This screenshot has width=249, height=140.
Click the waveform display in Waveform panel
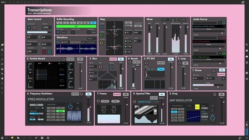click(76, 49)
